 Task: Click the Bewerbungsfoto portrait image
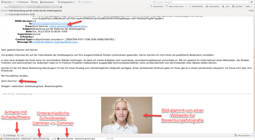[127, 115]
